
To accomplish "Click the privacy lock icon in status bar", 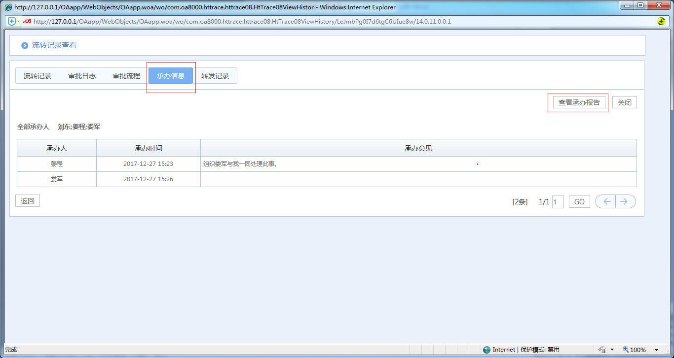I will [x=602, y=350].
